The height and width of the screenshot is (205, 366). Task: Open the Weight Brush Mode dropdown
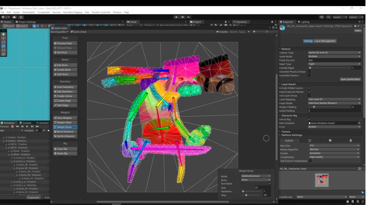click(x=256, y=176)
